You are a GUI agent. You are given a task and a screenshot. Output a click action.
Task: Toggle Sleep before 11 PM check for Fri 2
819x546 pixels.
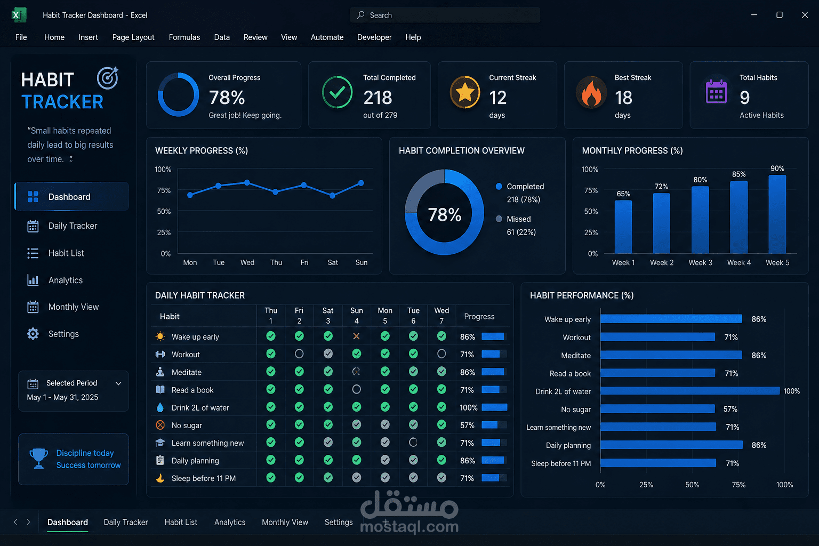(x=299, y=478)
